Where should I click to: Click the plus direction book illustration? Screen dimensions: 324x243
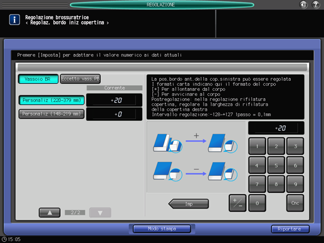[x=196, y=143]
